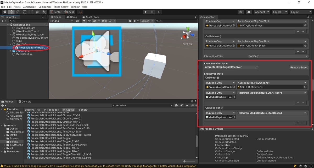This screenshot has height=168, width=314.
Task: Open the File menu
Action: tap(3, 7)
